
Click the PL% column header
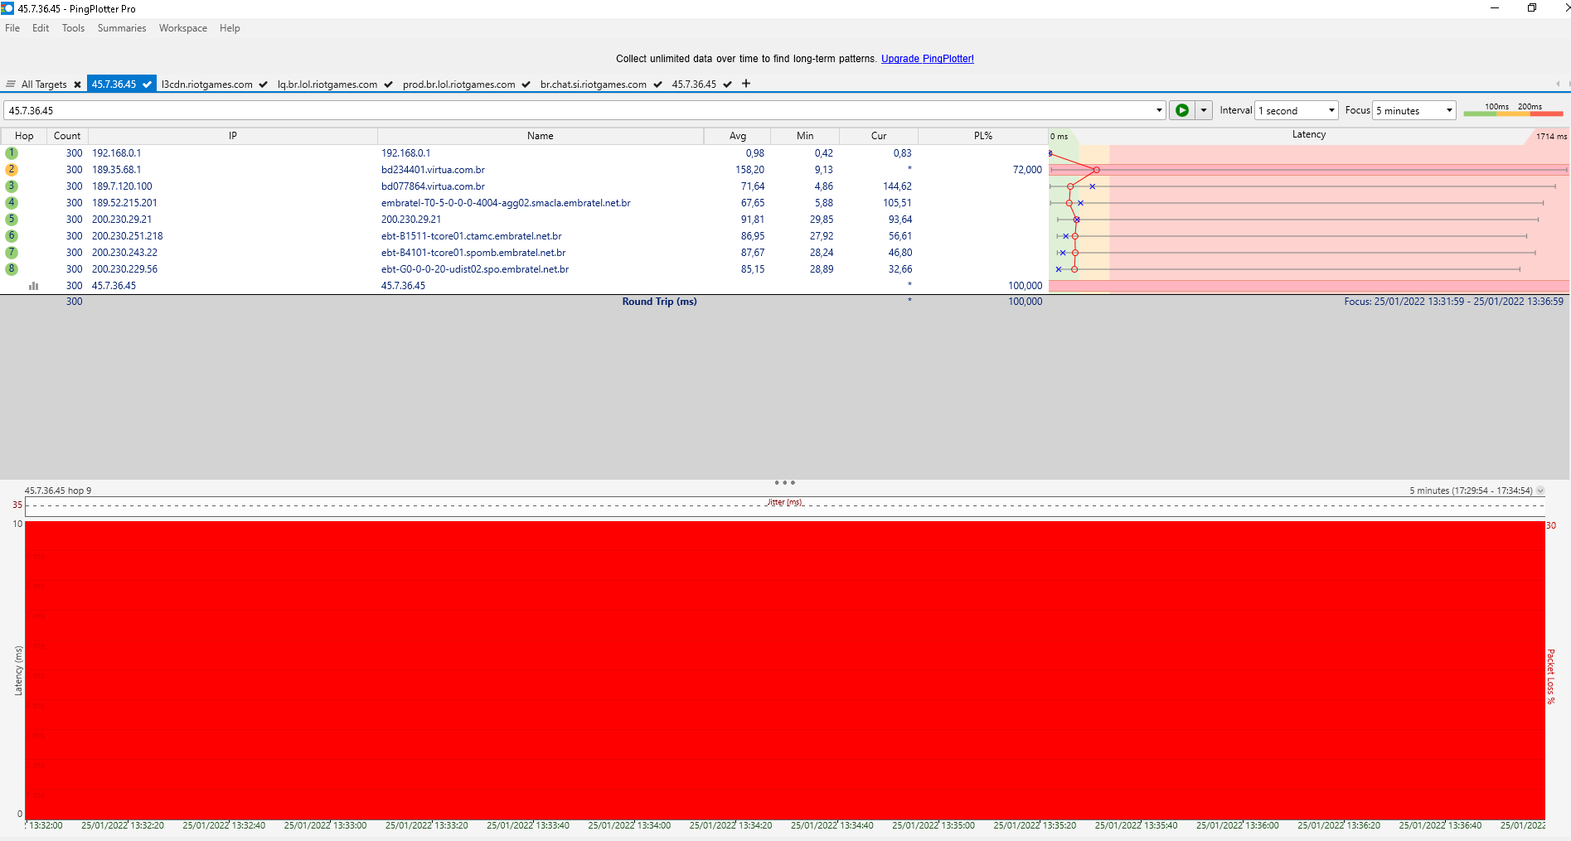[x=983, y=136]
